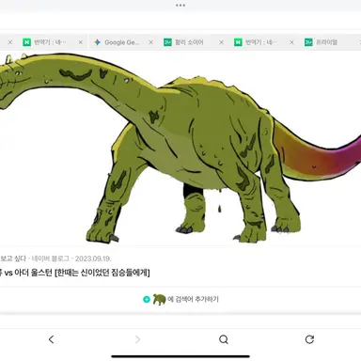This screenshot has width=361, height=361.
Task: Close the 번역기 tab left of Google tab
Action: [81, 42]
